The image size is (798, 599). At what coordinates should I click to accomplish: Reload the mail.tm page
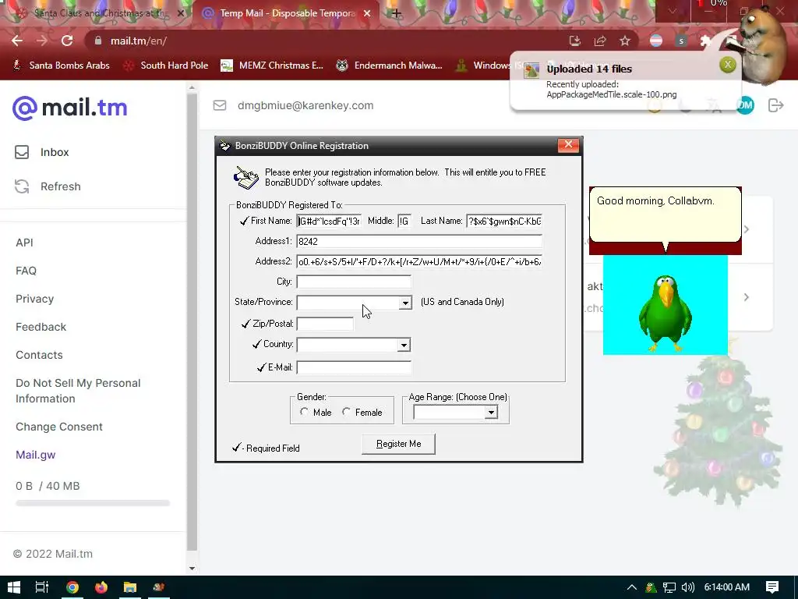(x=67, y=41)
